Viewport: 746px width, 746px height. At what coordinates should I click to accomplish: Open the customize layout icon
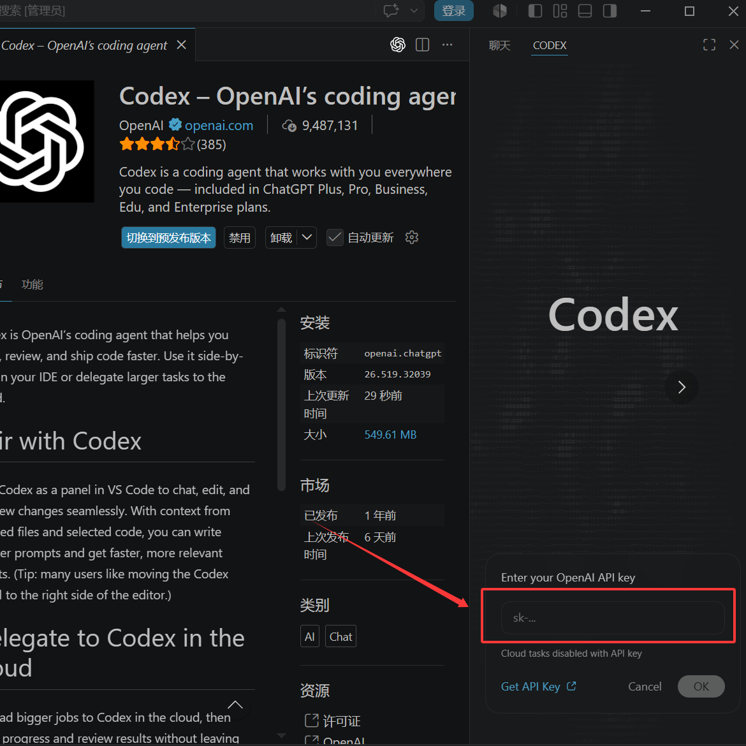click(560, 10)
